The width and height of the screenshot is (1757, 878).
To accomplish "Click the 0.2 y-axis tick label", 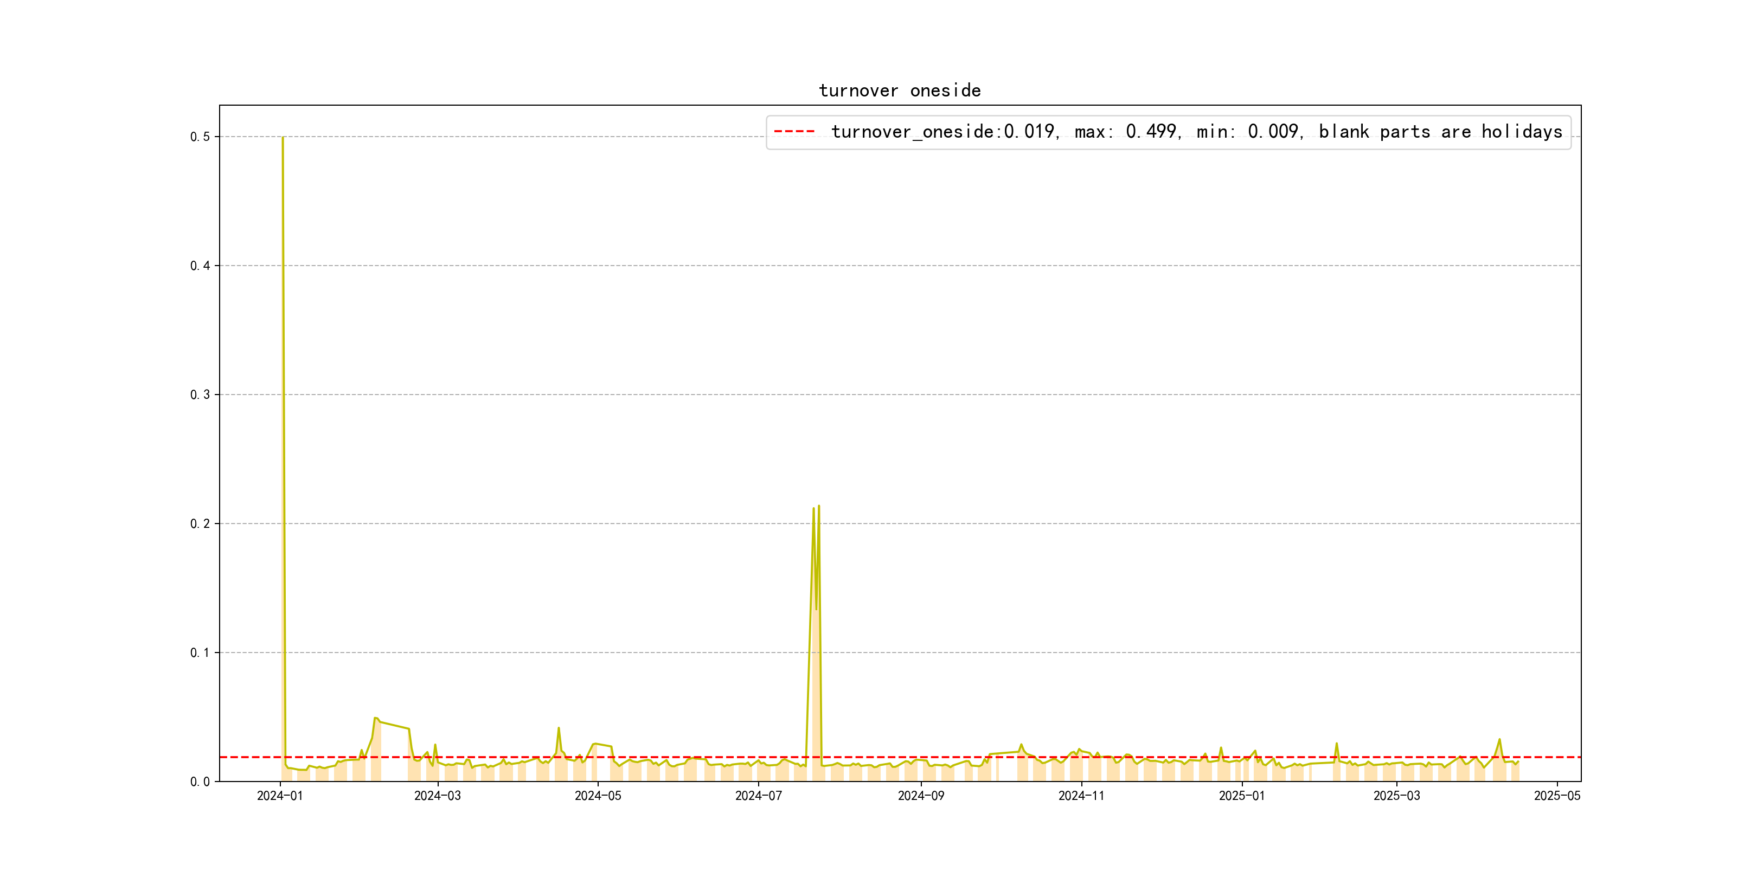I will (x=200, y=524).
